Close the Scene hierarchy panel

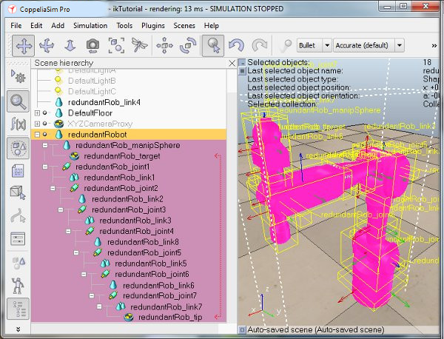pyautogui.click(x=232, y=63)
